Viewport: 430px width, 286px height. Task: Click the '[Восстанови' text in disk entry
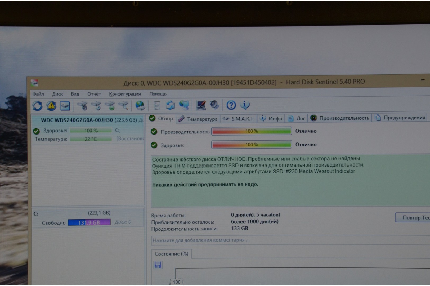[130, 138]
